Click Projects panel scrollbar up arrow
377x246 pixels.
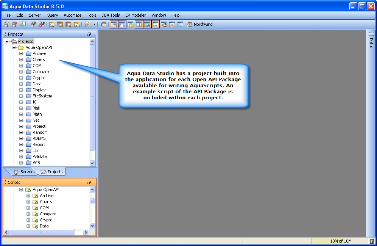pos(92,41)
